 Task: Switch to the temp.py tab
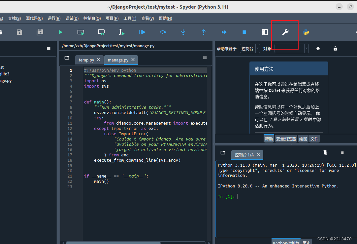pyautogui.click(x=86, y=60)
